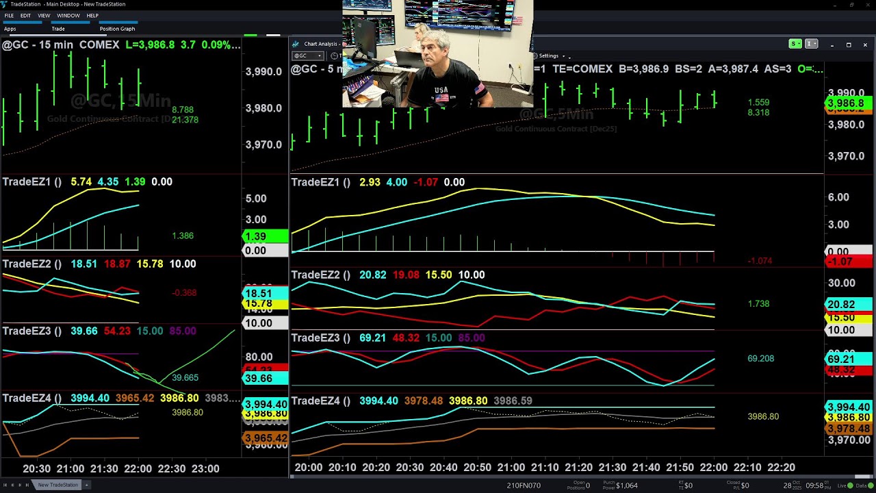Open the VIEW menu

coord(44,15)
